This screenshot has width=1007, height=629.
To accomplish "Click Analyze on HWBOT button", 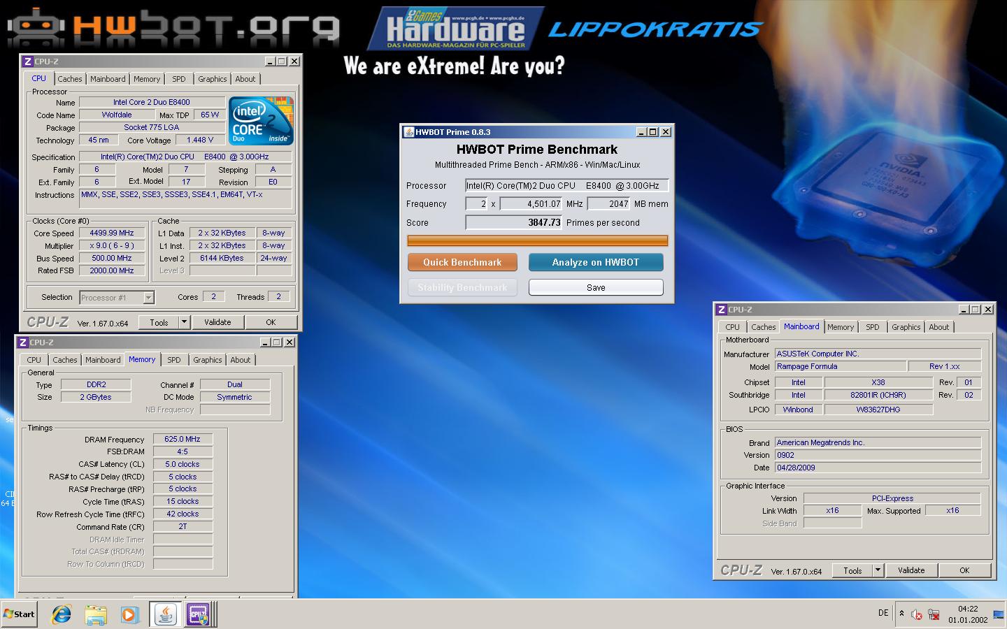I will 596,262.
